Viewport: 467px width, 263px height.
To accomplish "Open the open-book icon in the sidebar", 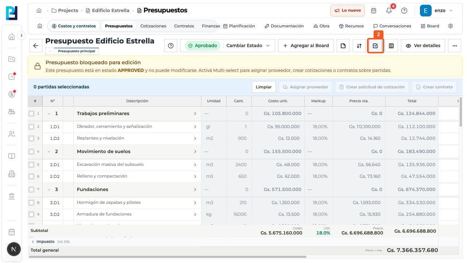I will point(12,156).
